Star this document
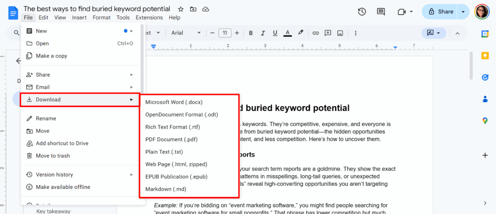 click(181, 9)
